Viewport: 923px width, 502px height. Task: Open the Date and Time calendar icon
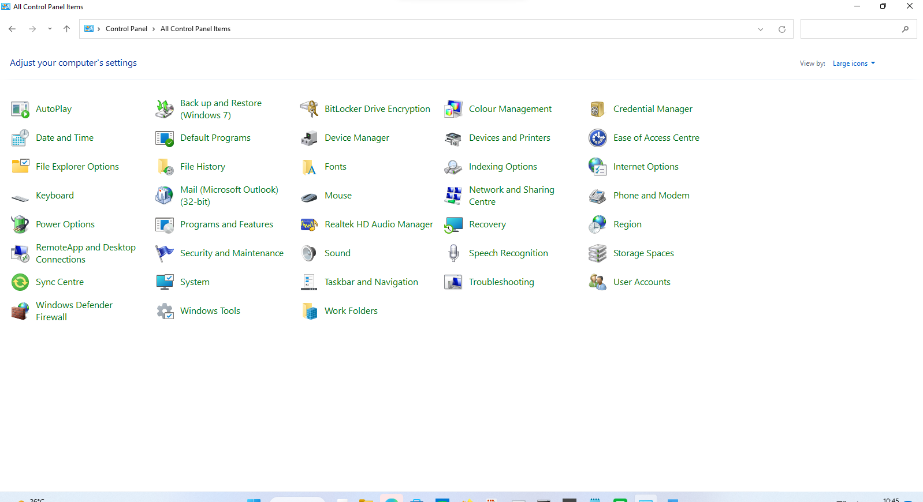click(20, 138)
